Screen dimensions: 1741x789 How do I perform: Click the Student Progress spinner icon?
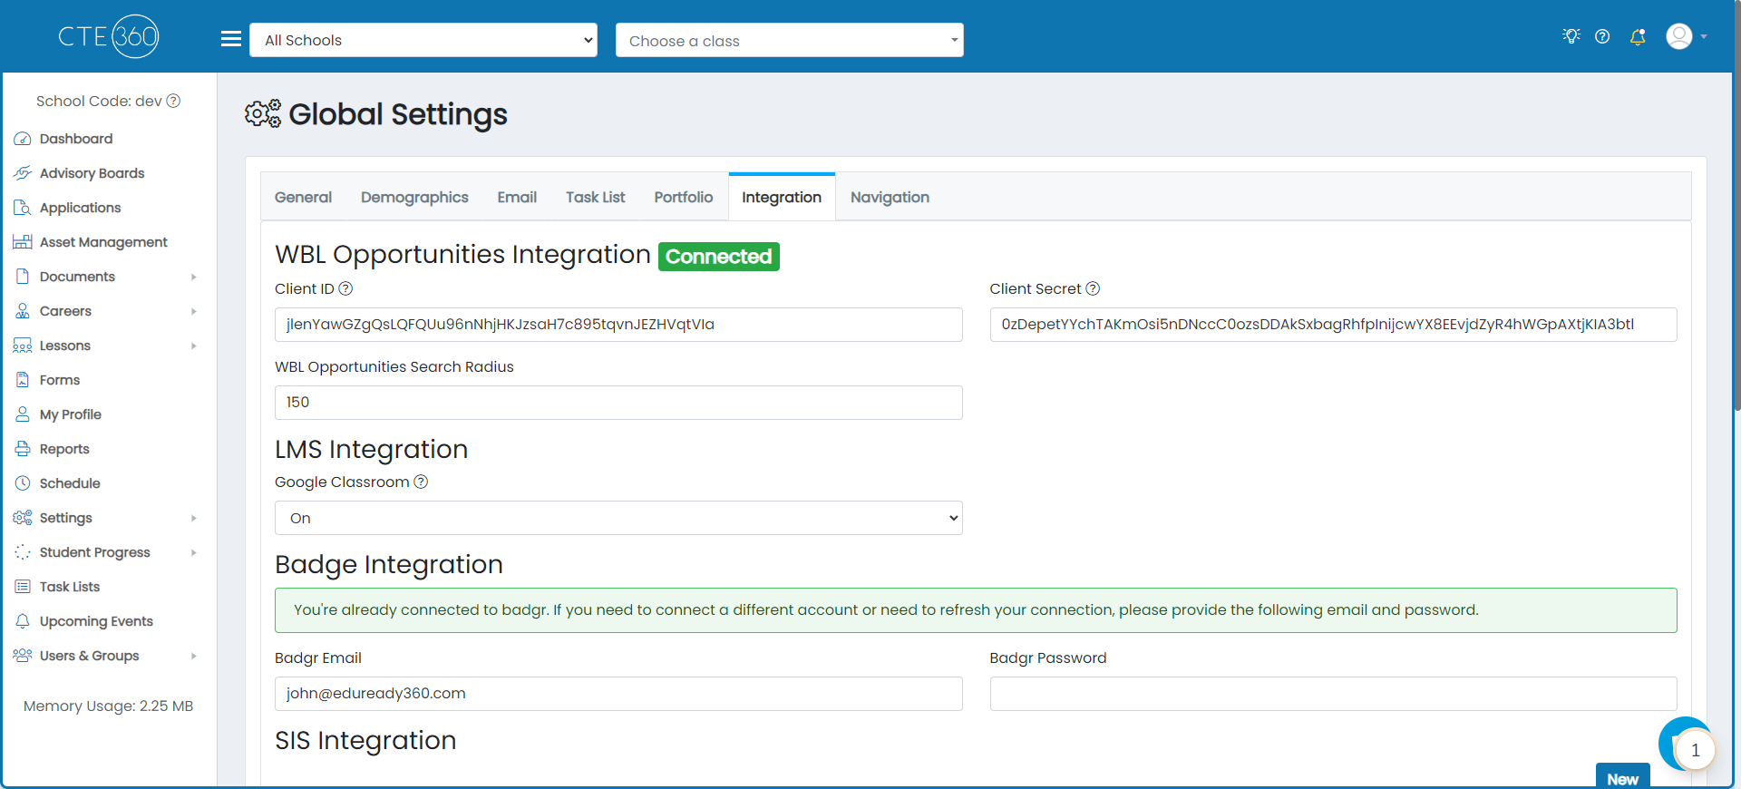click(23, 552)
